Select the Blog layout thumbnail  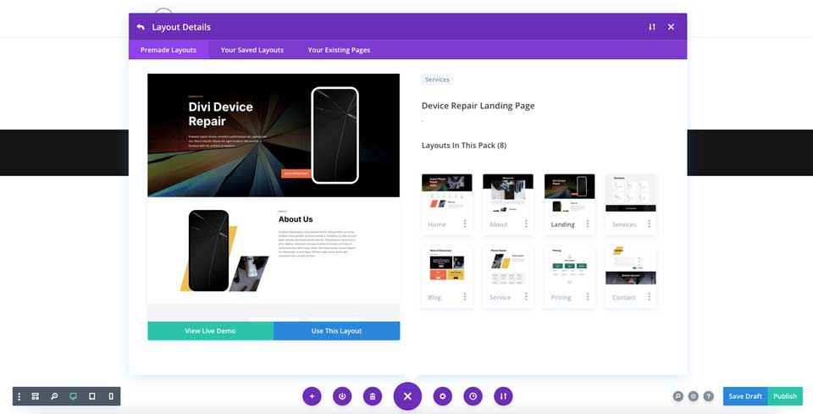447,267
